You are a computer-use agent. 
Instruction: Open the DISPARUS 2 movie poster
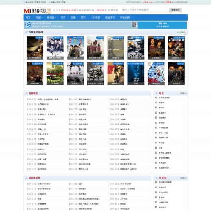click(176, 48)
